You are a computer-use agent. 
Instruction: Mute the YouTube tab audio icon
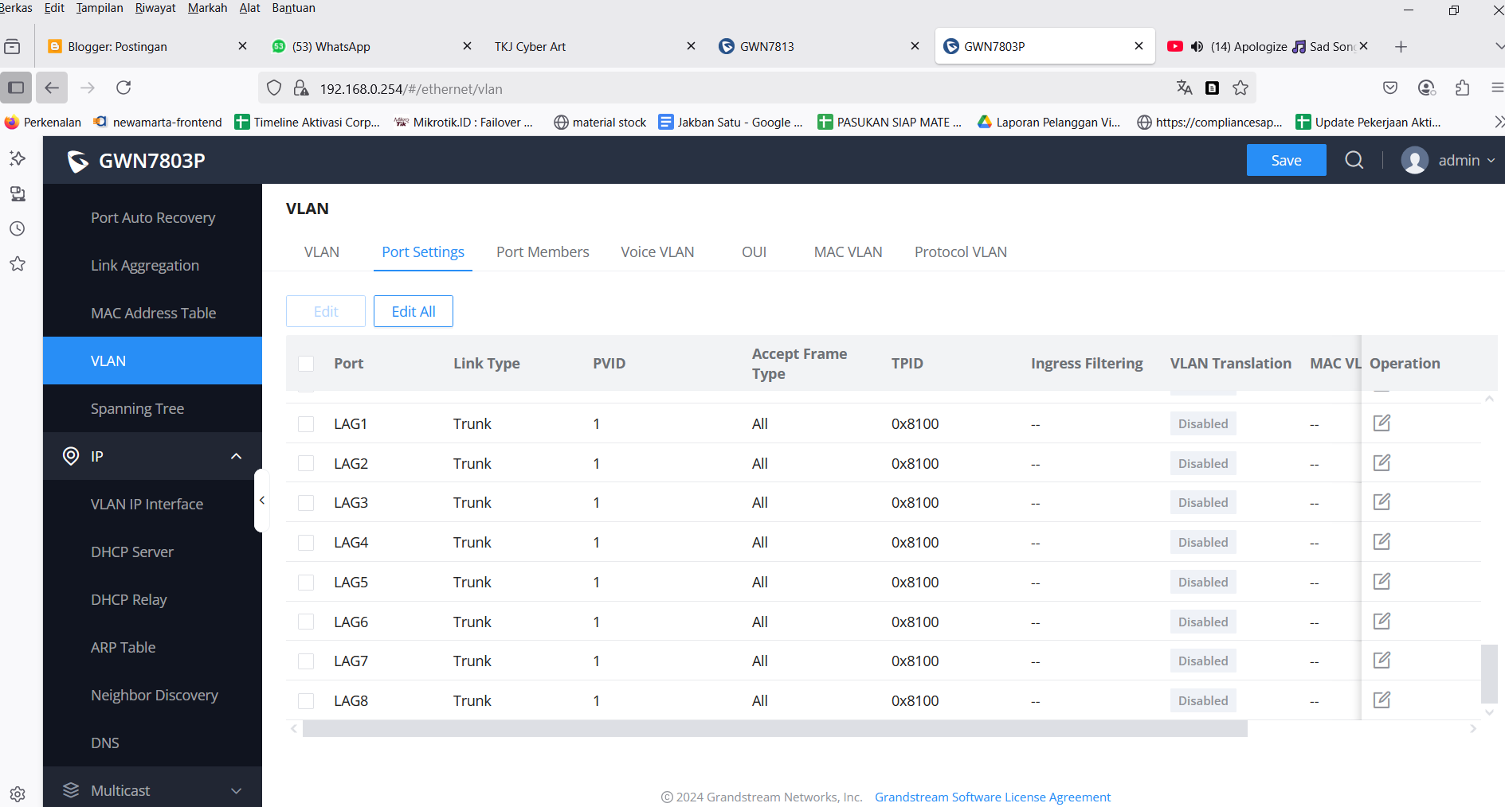(x=1197, y=46)
